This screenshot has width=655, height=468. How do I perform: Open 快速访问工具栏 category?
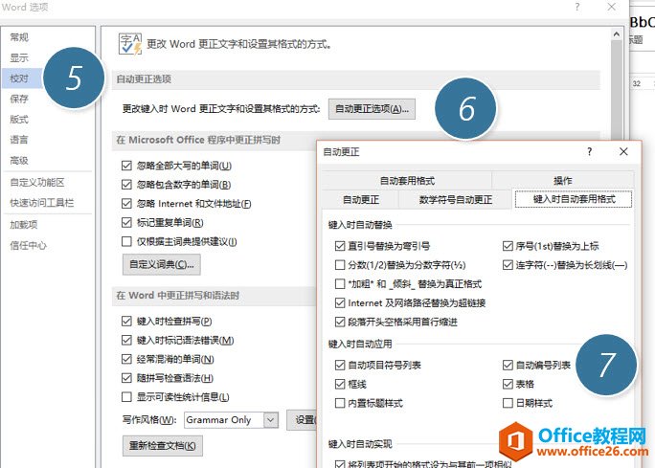click(42, 203)
